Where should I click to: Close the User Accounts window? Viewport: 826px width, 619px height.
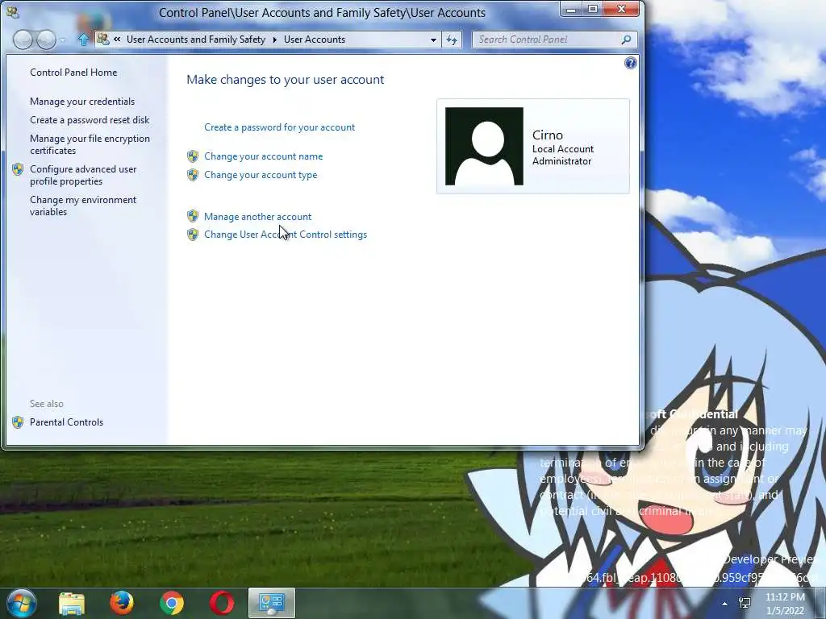(x=622, y=9)
